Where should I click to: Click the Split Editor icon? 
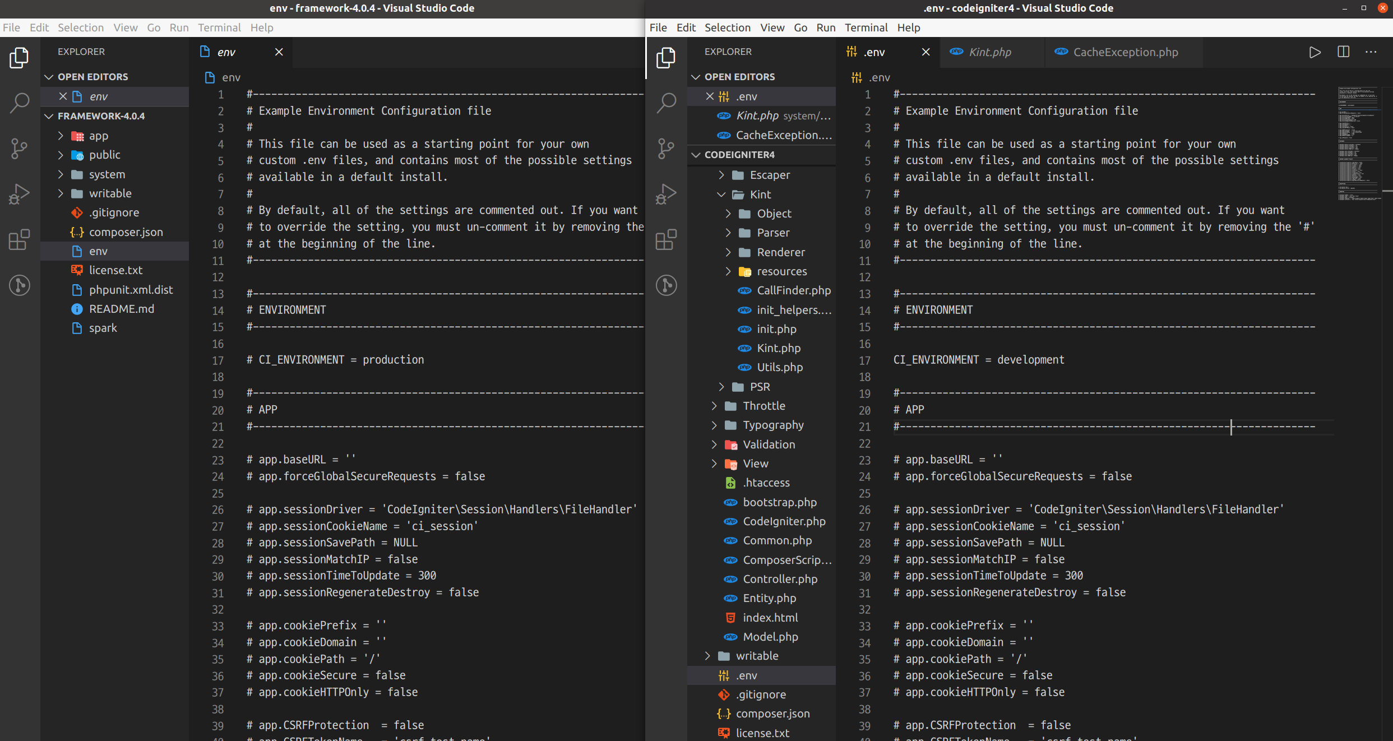click(x=1343, y=52)
